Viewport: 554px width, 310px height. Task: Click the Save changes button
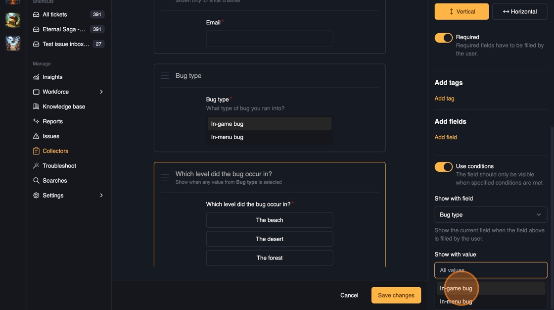[x=396, y=295]
